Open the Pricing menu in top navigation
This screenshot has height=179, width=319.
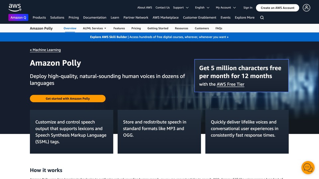[x=74, y=18]
